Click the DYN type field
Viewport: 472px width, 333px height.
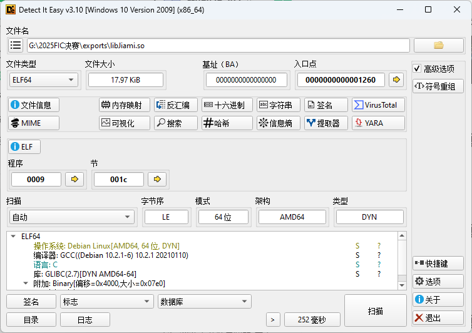(370, 217)
